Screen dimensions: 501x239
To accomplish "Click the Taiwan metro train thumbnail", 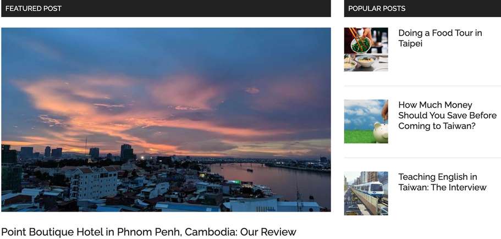I will [366, 193].
